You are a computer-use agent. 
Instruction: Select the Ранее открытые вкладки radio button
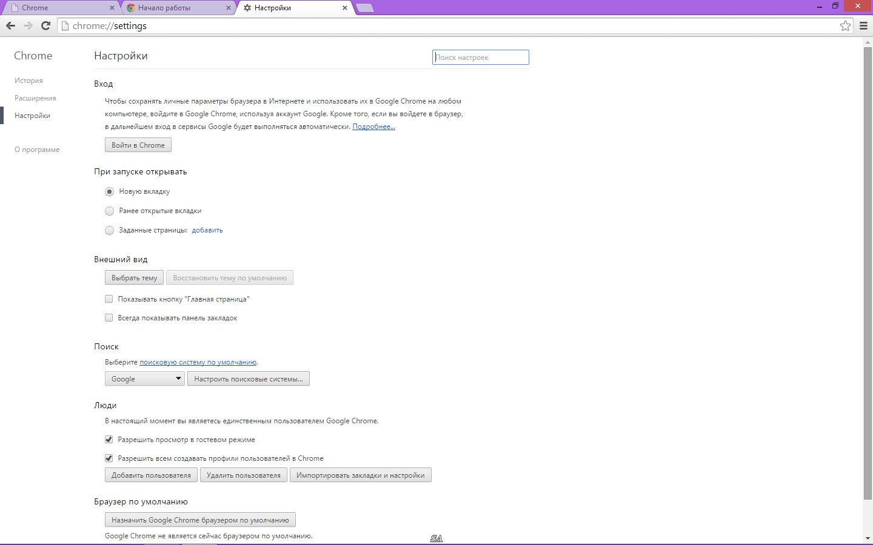(x=109, y=211)
